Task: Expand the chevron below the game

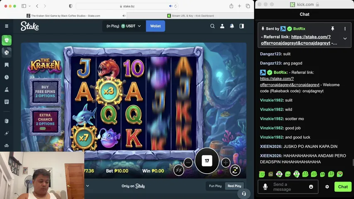Action: tap(88, 186)
